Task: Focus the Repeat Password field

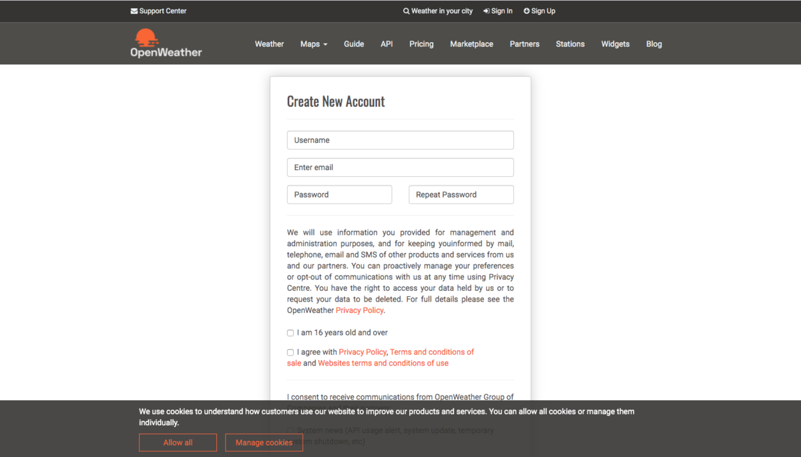Action: [461, 195]
